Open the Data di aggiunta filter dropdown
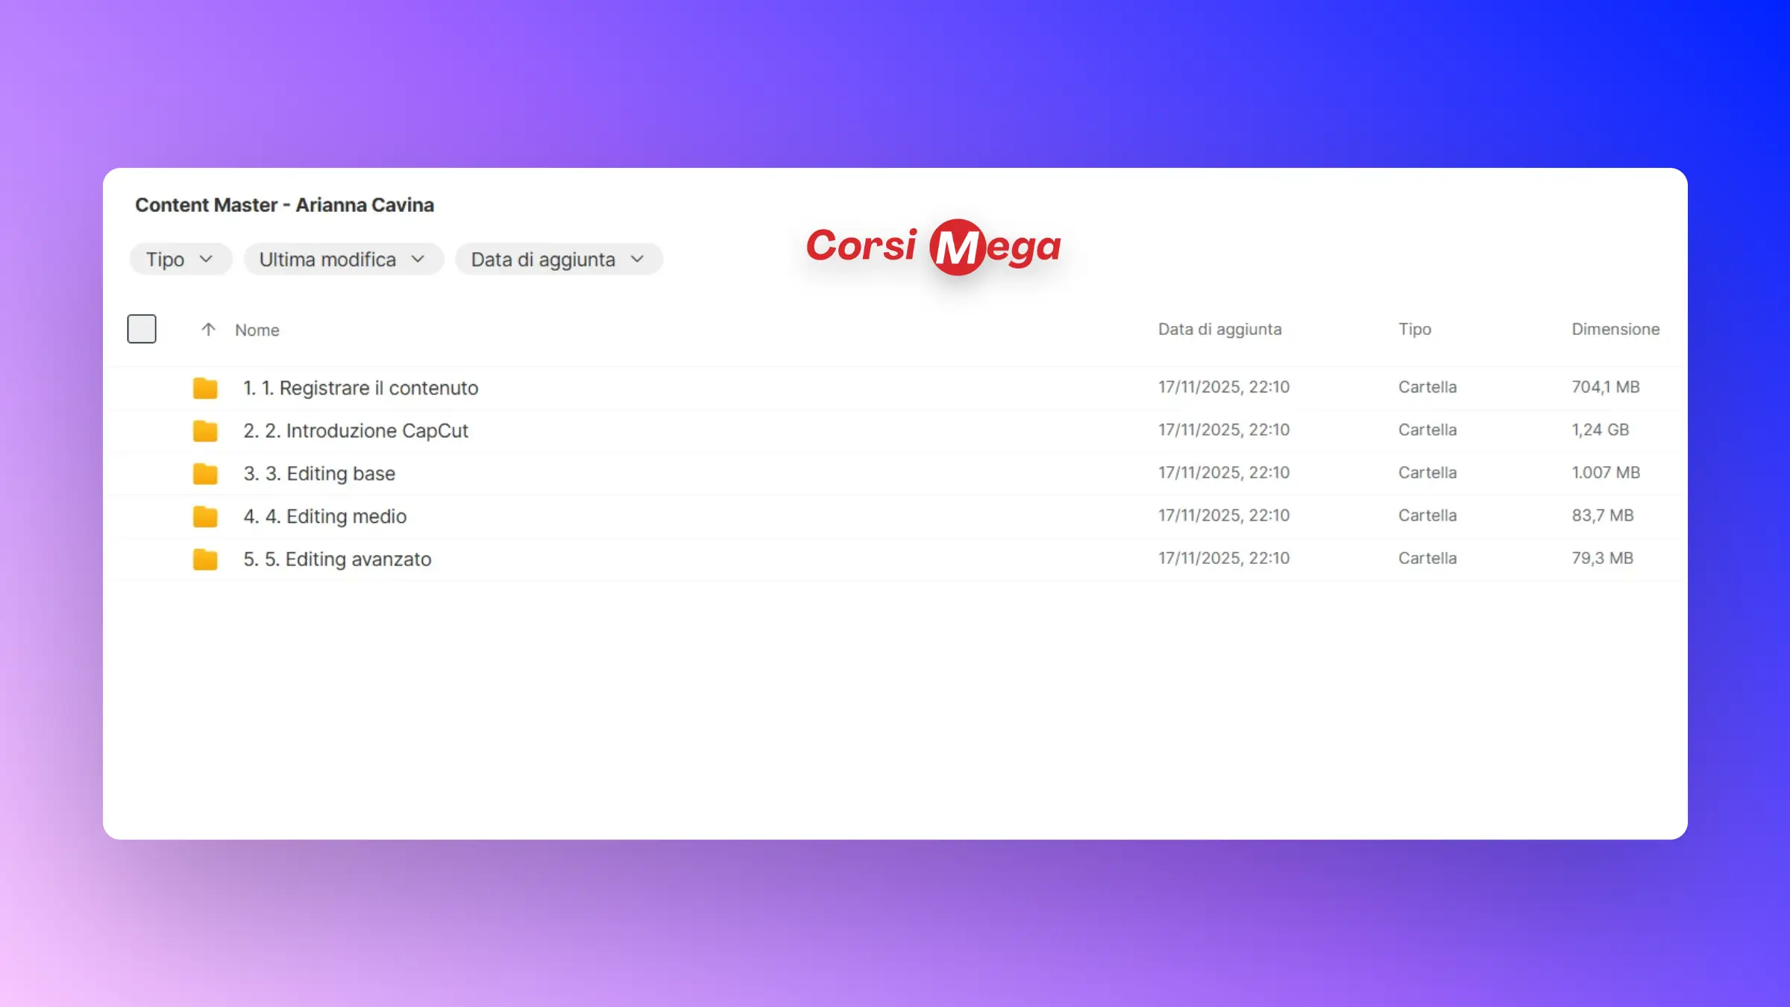The image size is (1790, 1007). pyautogui.click(x=558, y=260)
